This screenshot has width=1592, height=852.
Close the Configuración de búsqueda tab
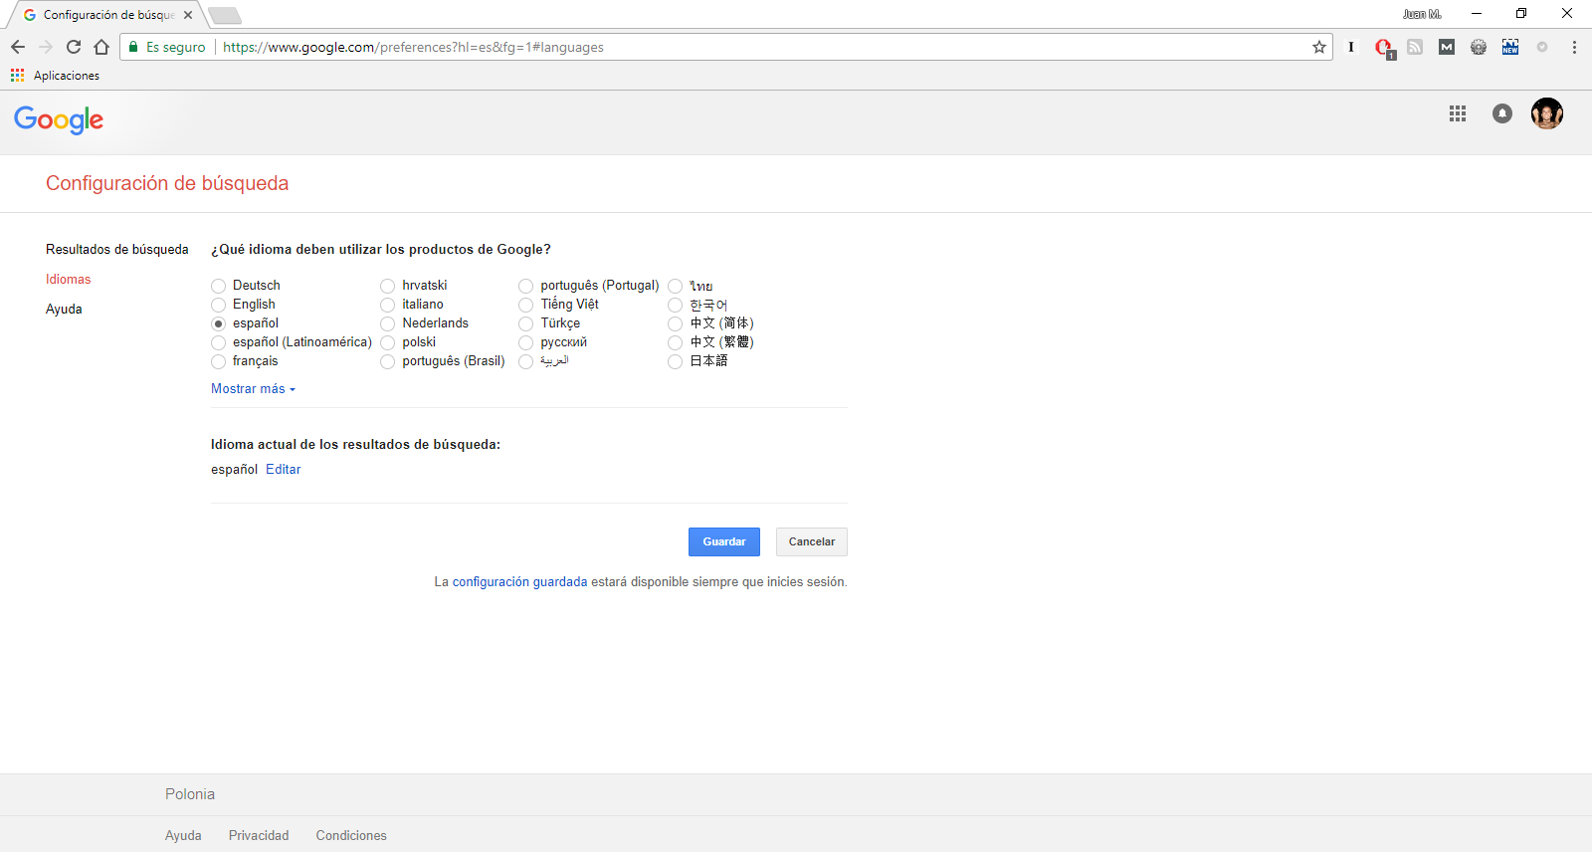(x=188, y=15)
